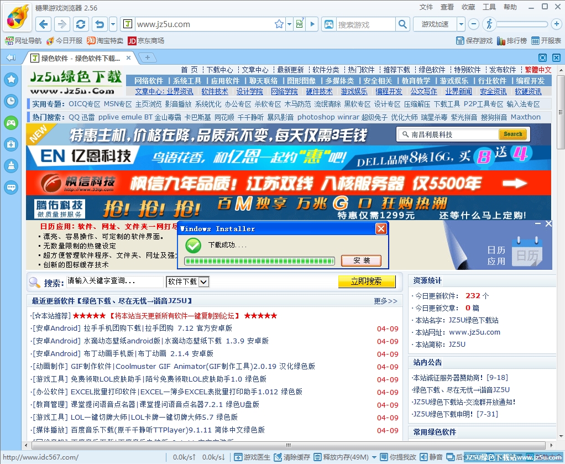Reload the page with the Refresh icon

click(x=81, y=24)
